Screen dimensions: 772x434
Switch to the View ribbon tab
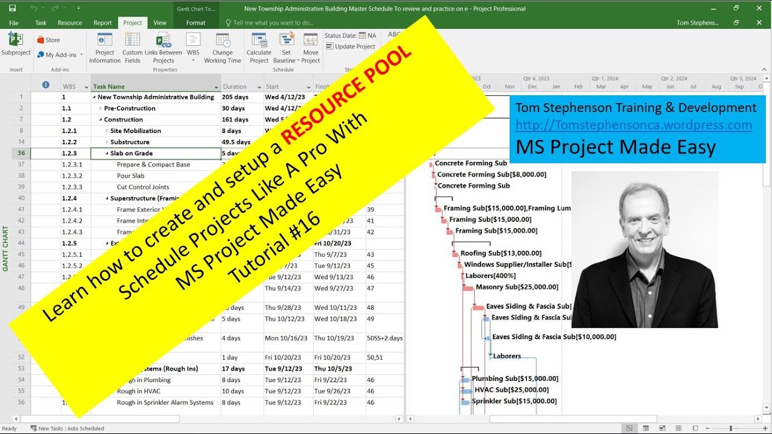click(x=160, y=23)
